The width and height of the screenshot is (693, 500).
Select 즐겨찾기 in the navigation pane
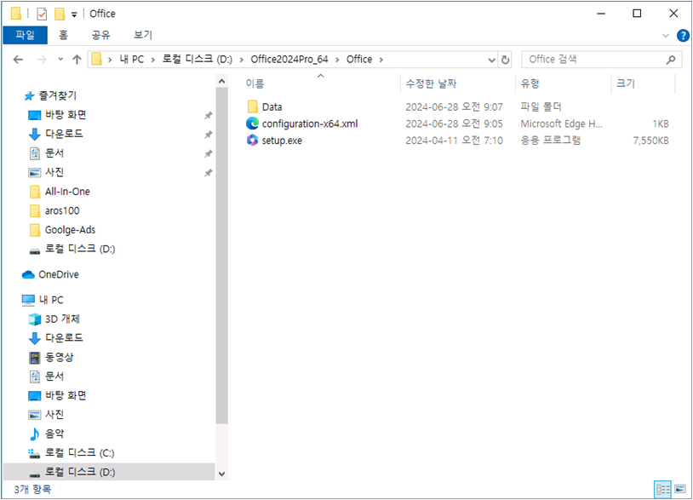50,95
